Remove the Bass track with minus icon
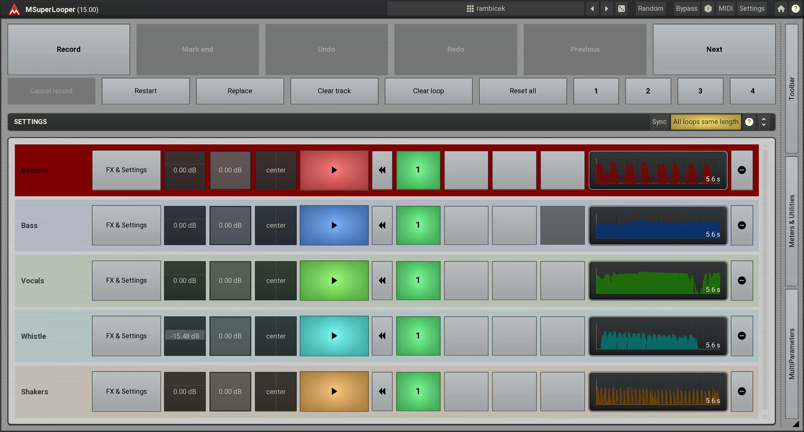804x432 pixels. point(742,225)
